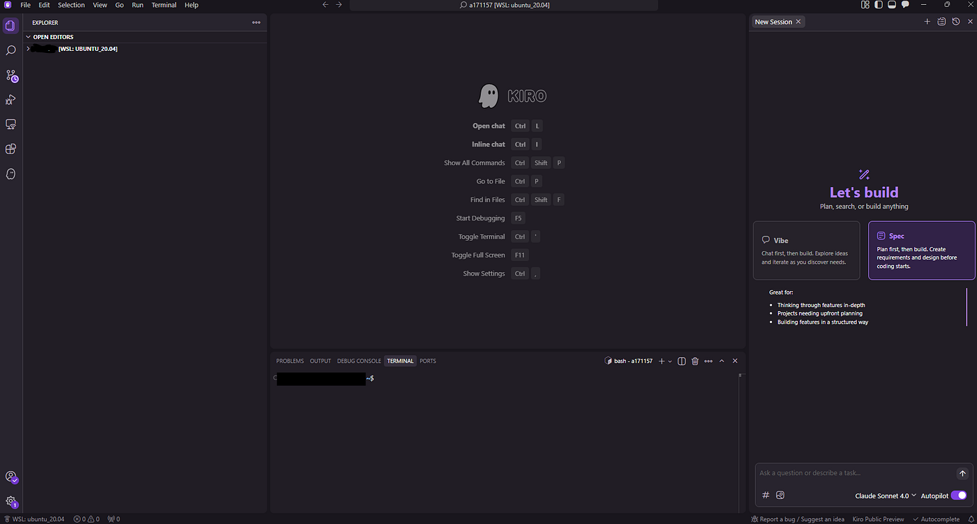Open the Help menu
The height and width of the screenshot is (524, 977).
[x=191, y=5]
